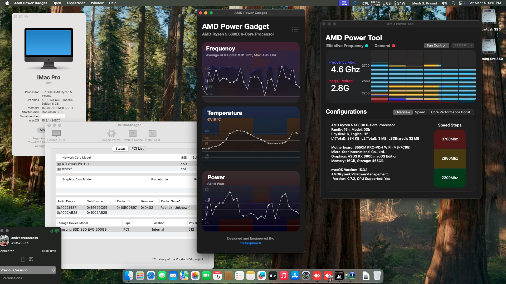
Task: Open the Fastest dropdown in AMD Power Tool
Action: point(463,45)
